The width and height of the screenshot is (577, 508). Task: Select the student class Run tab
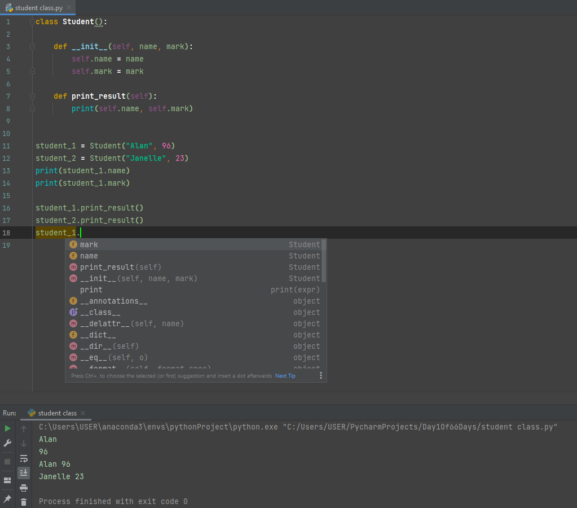tap(56, 413)
